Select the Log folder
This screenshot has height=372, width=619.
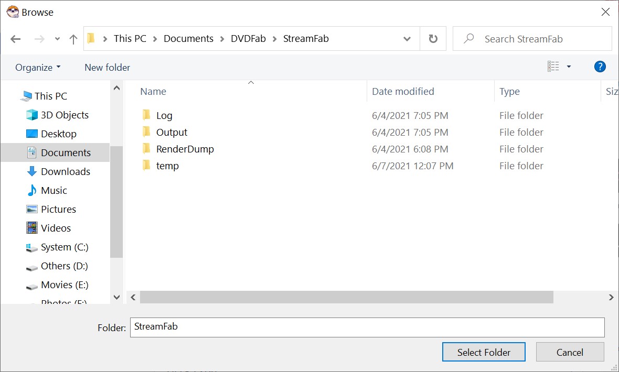[x=164, y=116]
